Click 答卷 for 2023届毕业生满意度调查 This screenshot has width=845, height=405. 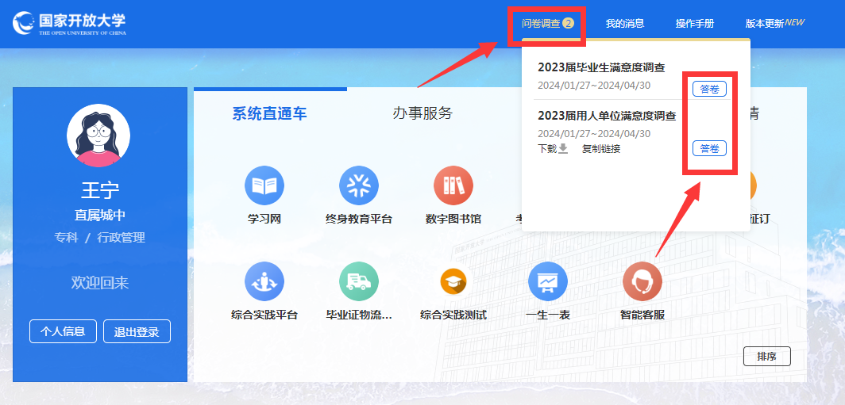709,90
